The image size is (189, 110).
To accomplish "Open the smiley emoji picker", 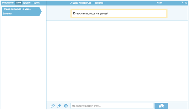I will (66, 106).
